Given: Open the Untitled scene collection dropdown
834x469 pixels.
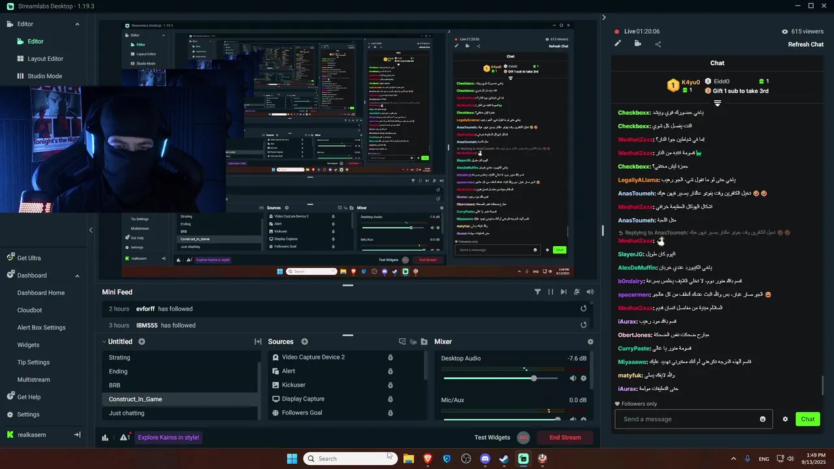Looking at the screenshot, I should pyautogui.click(x=117, y=341).
